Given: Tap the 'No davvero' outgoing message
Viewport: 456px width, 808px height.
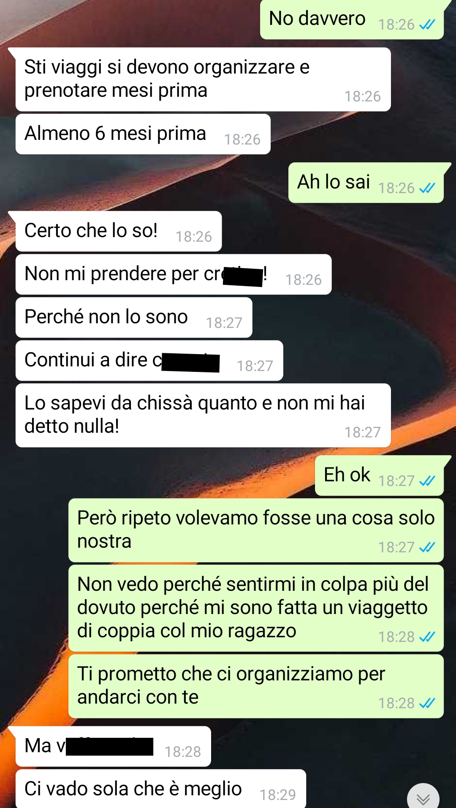Looking at the screenshot, I should pos(352,19).
